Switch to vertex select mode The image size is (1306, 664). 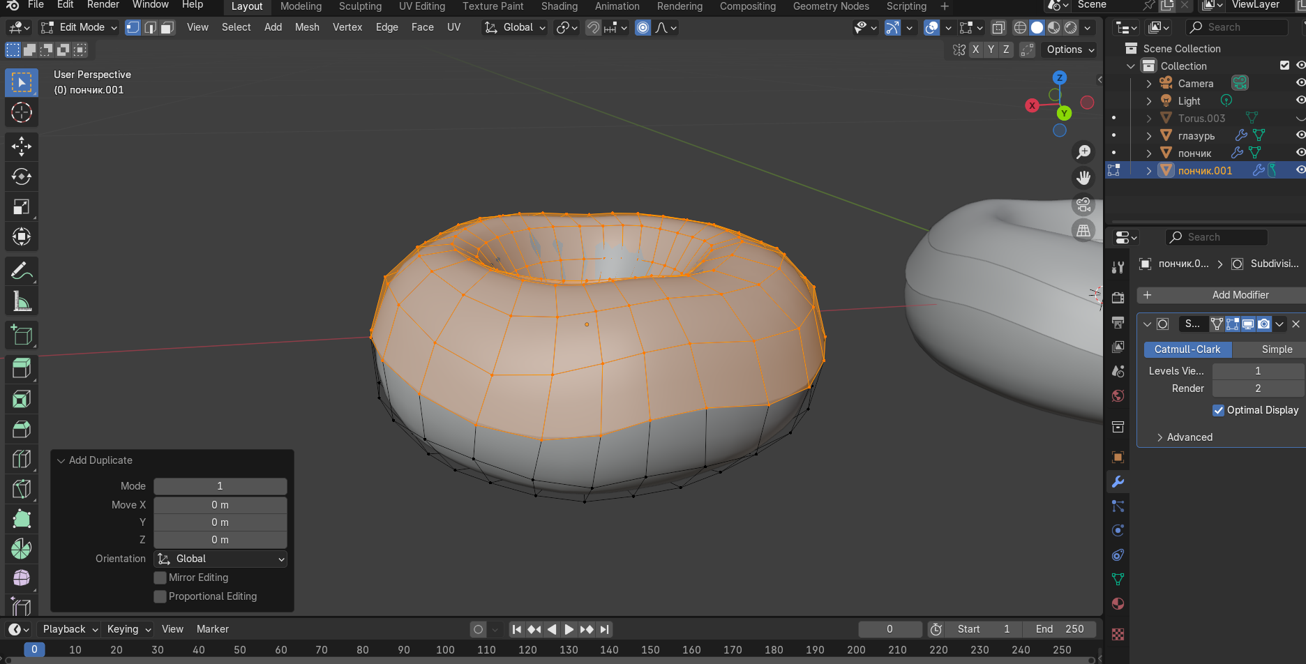pos(133,27)
